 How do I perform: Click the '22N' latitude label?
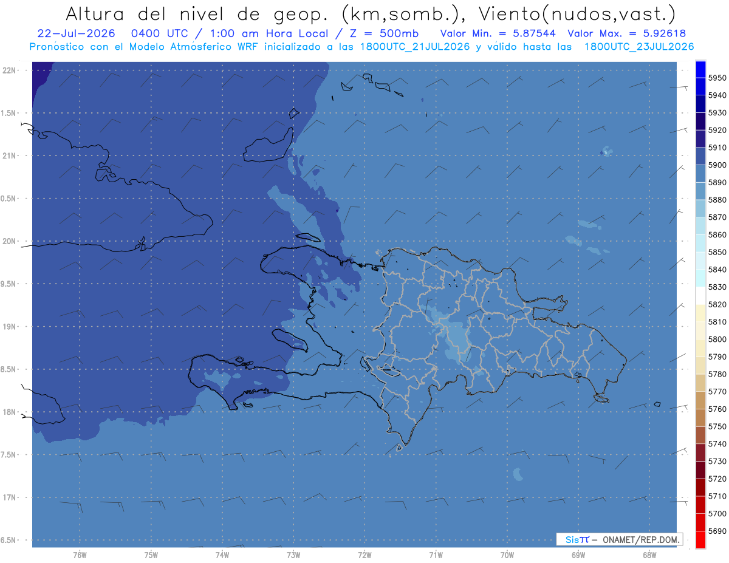[x=10, y=70]
